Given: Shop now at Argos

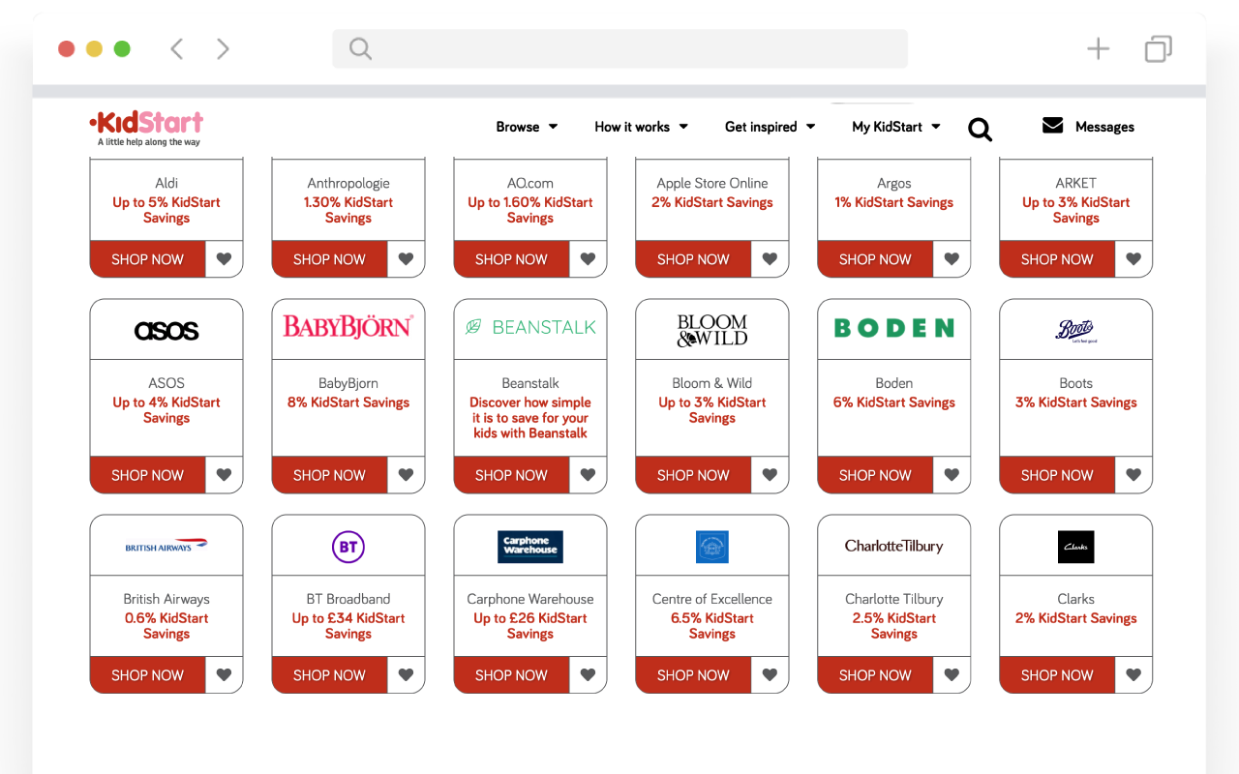Looking at the screenshot, I should click(x=875, y=259).
